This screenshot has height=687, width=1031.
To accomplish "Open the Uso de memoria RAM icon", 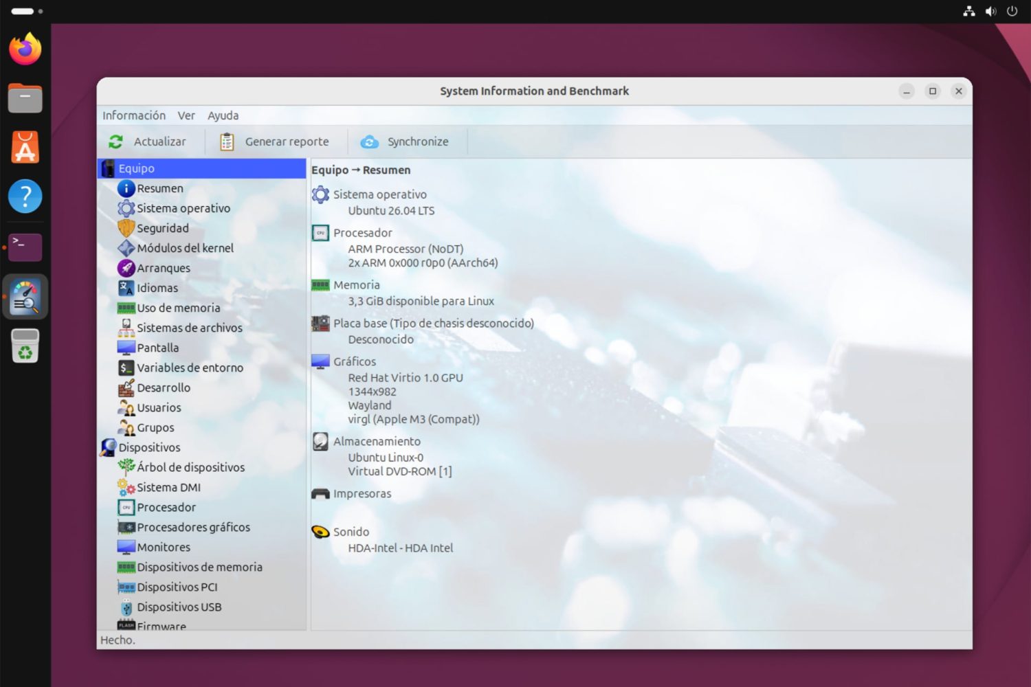I will (126, 308).
